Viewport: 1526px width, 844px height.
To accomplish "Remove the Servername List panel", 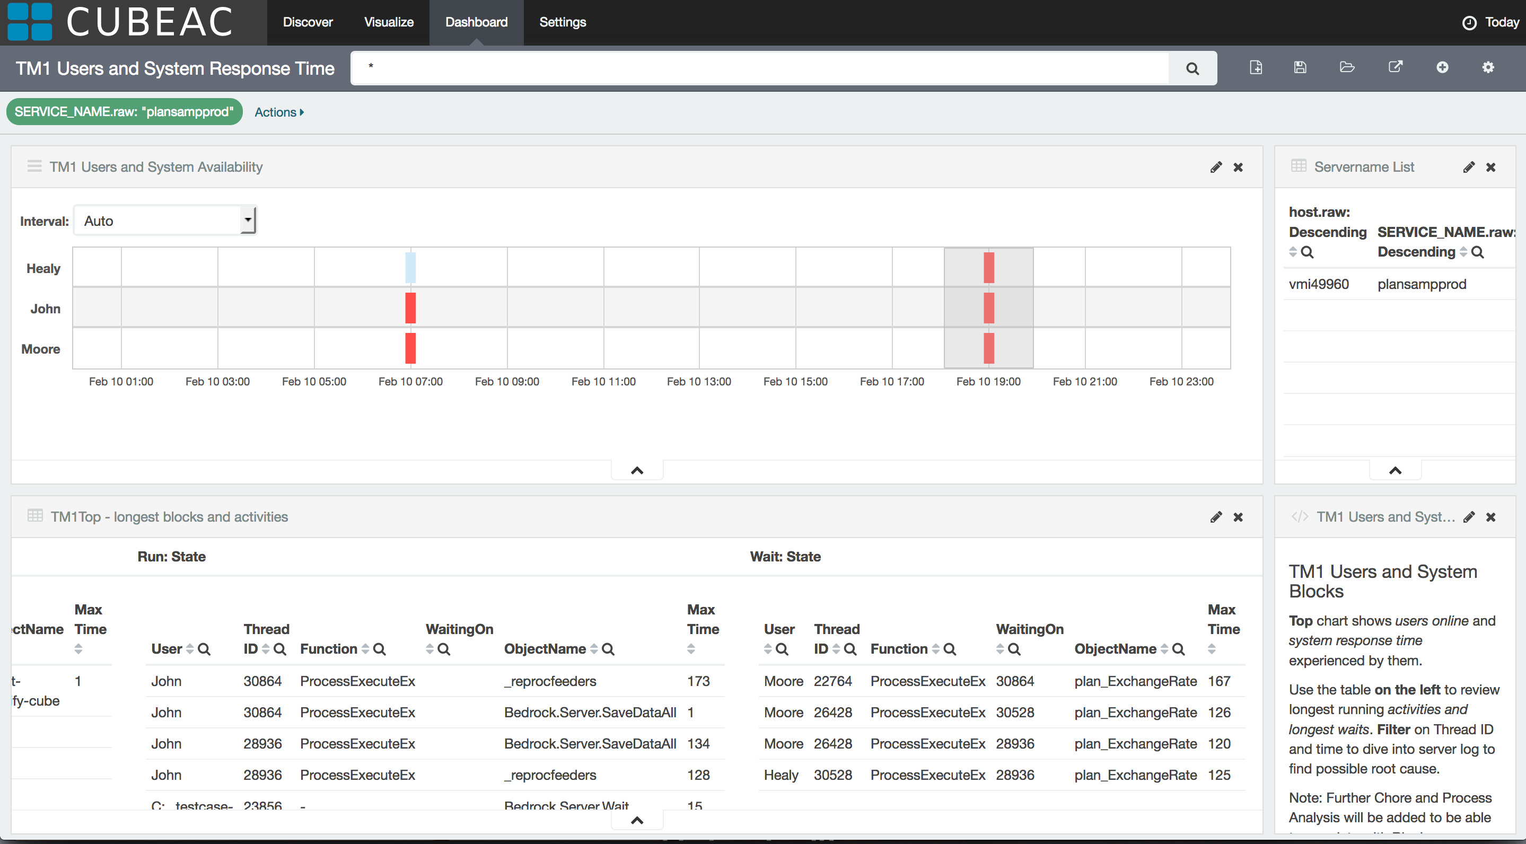I will 1491,167.
